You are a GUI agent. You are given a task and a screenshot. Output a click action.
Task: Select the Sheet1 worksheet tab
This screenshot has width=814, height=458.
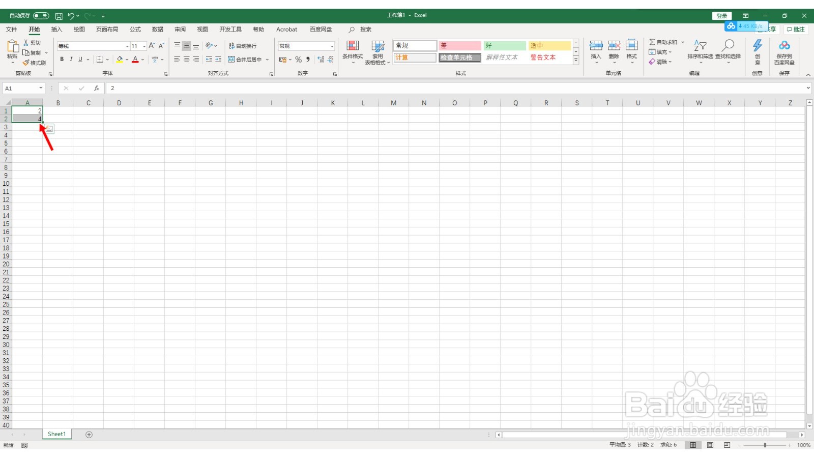[x=57, y=434]
